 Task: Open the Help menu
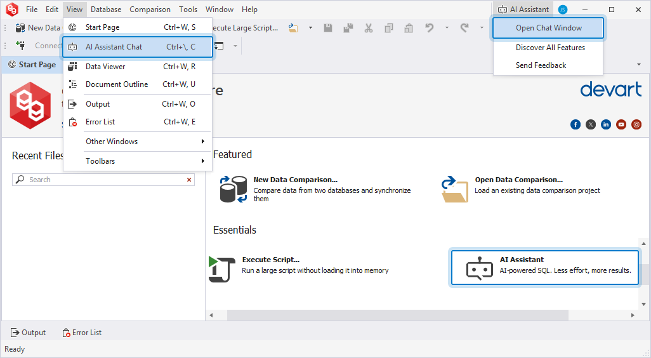tap(249, 9)
